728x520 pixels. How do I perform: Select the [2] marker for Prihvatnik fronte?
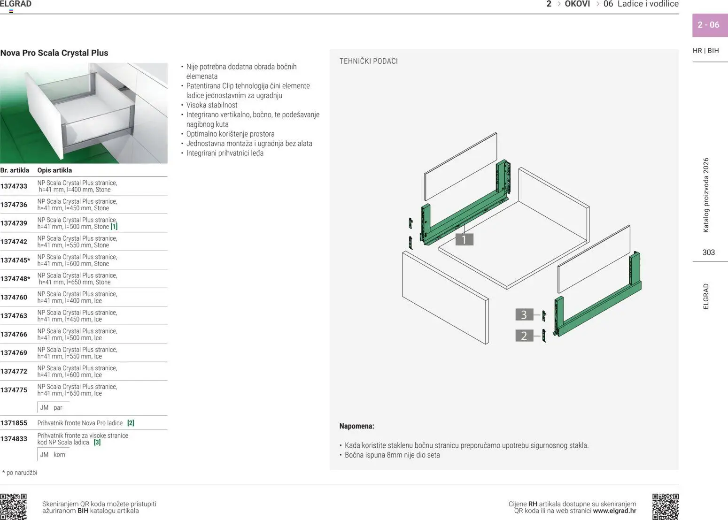[130, 423]
